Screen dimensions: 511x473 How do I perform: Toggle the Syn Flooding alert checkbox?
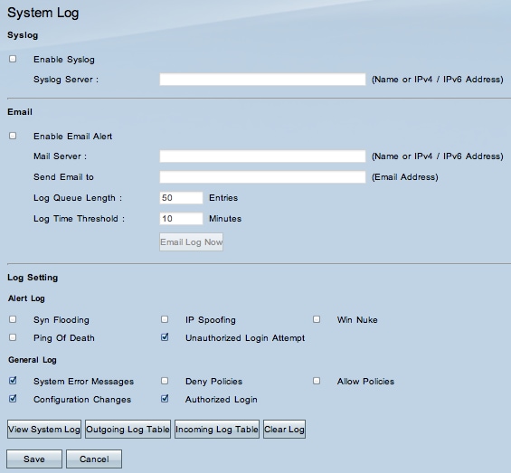tap(13, 319)
